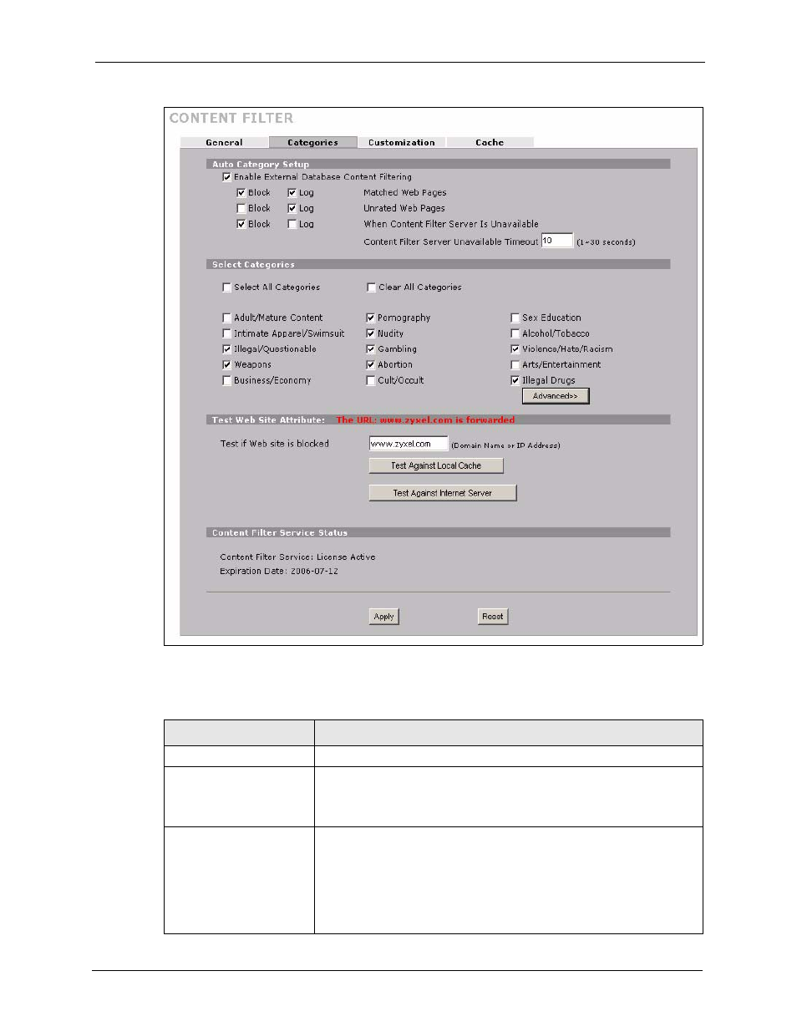Click Test Against Internet Server
797x1032 pixels.
click(x=443, y=493)
